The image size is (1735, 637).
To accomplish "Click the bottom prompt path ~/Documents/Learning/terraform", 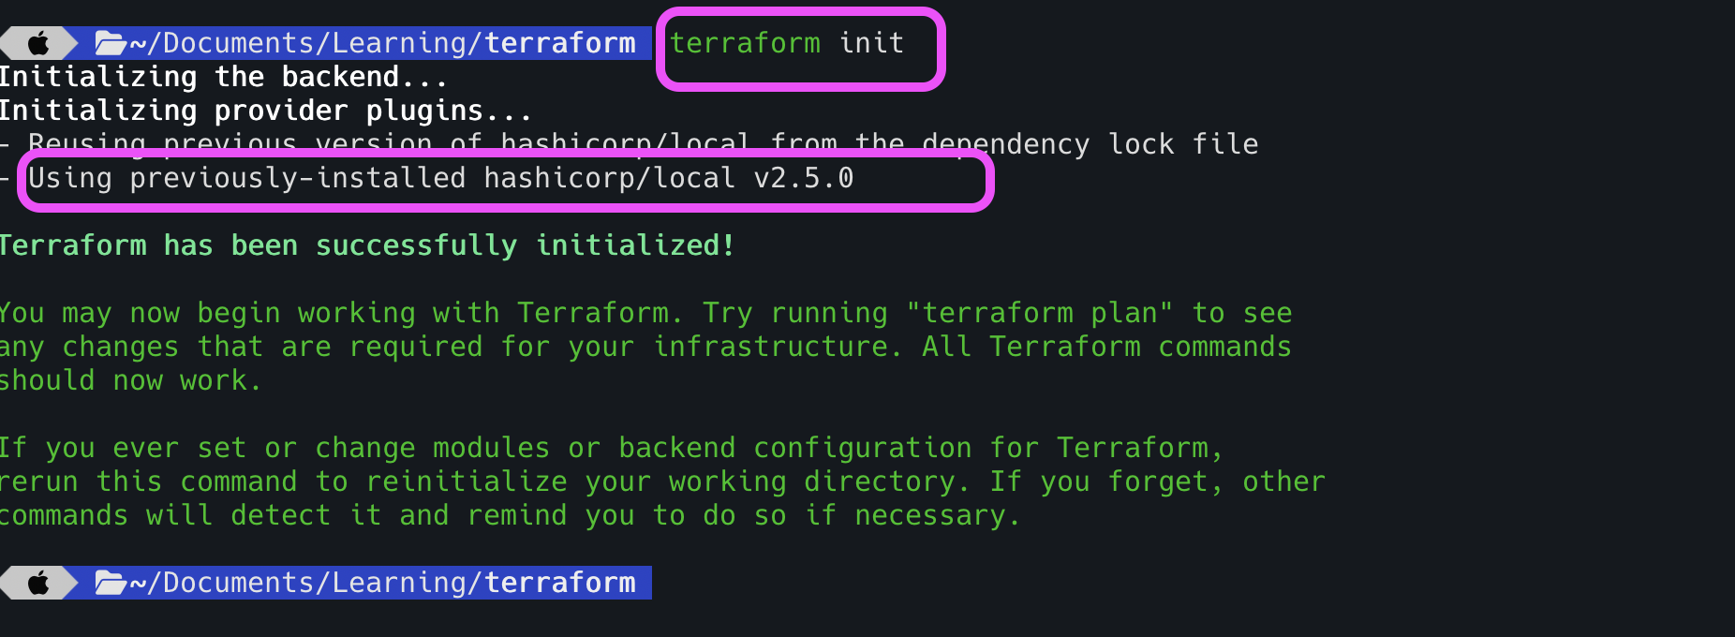I will click(x=382, y=583).
